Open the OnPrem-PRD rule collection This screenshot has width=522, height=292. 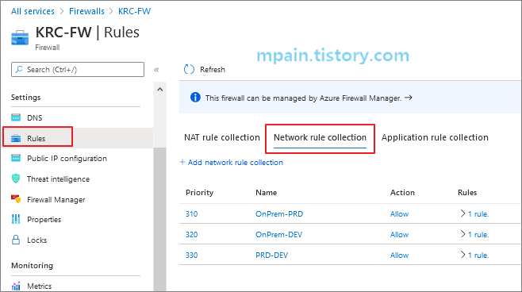pos(279,213)
